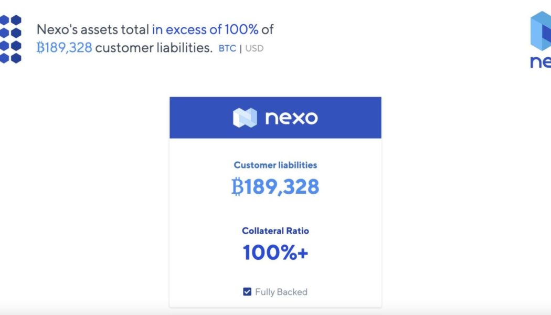
Task: Click the Bitcoin symbol in the headline
Action: click(41, 48)
